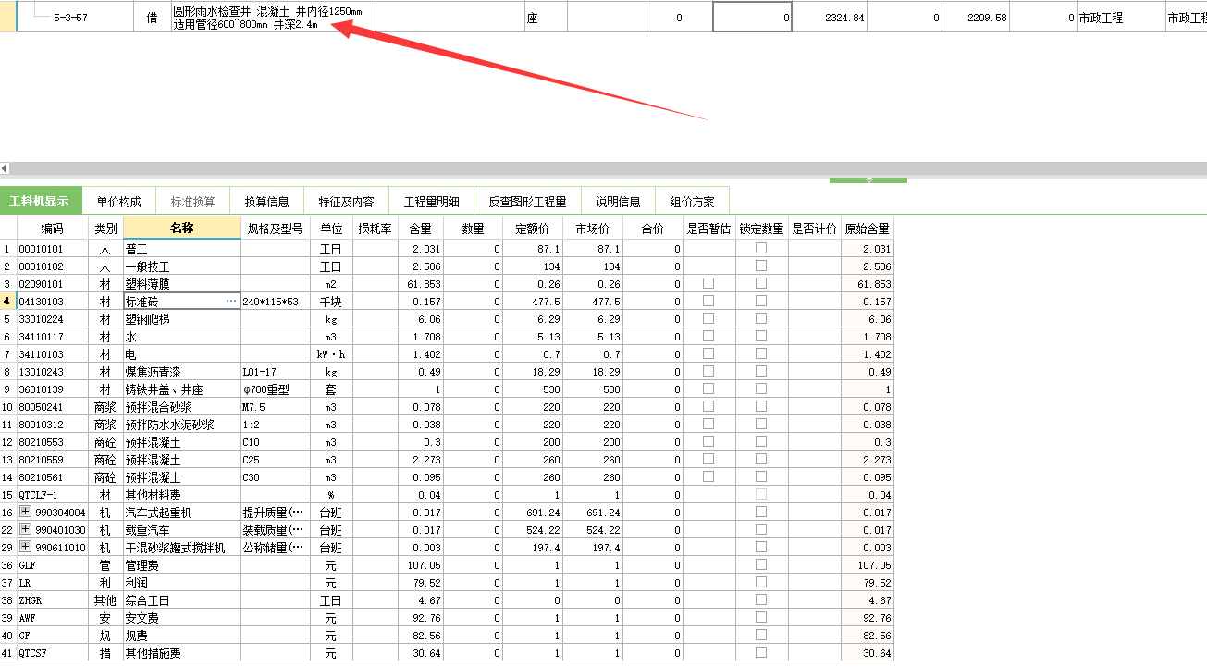Expand the 载重汽车 row with plus icon
Viewport: 1207px width, 667px height.
25,530
